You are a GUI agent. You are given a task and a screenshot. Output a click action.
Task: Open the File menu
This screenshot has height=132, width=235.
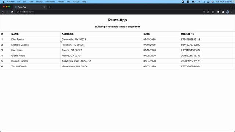[19, 1]
